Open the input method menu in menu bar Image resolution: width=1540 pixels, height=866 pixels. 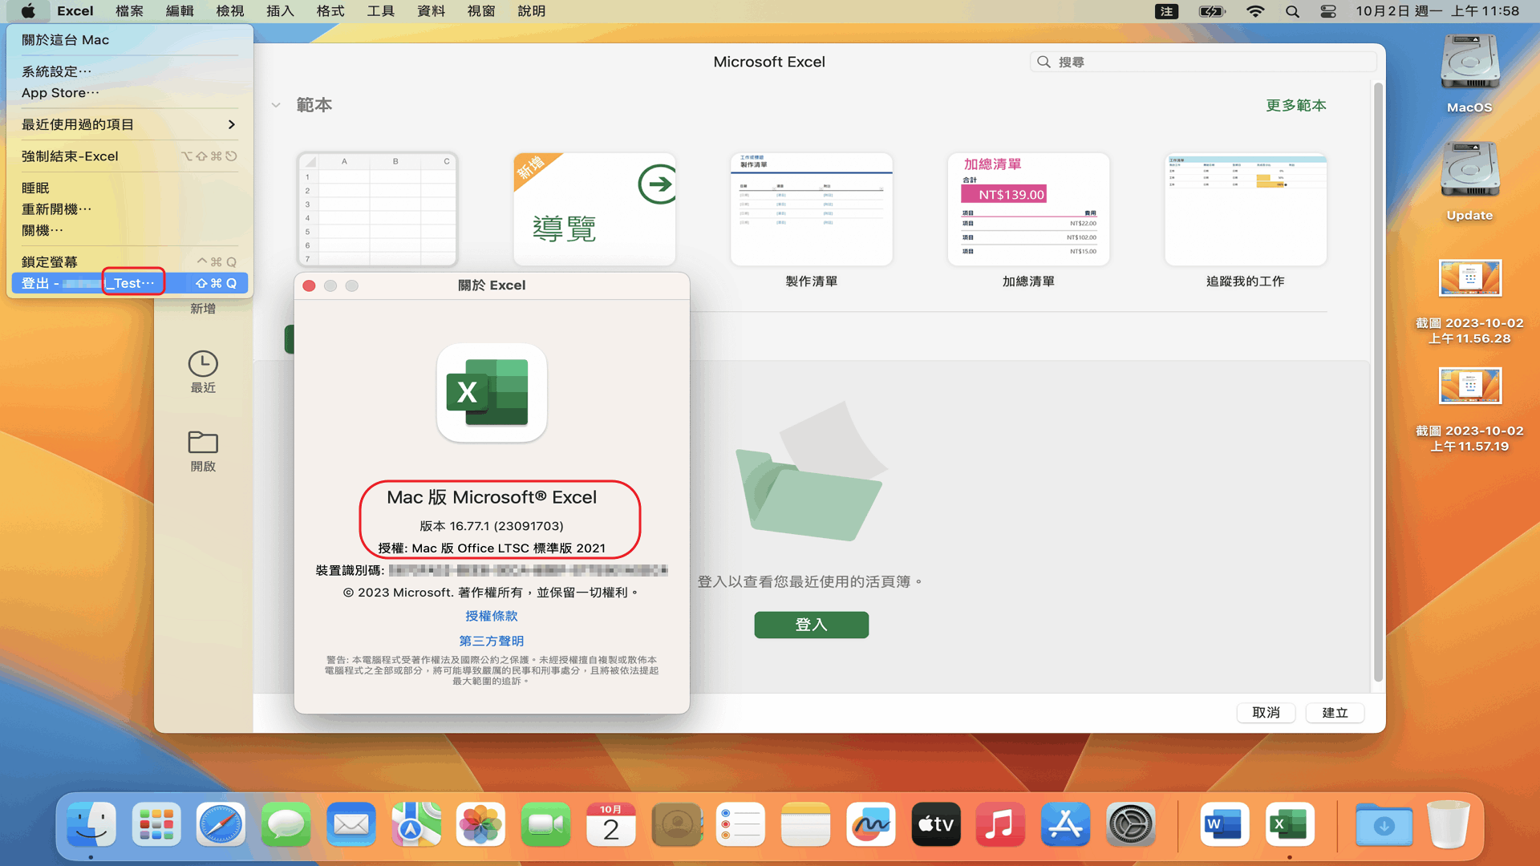pyautogui.click(x=1166, y=11)
